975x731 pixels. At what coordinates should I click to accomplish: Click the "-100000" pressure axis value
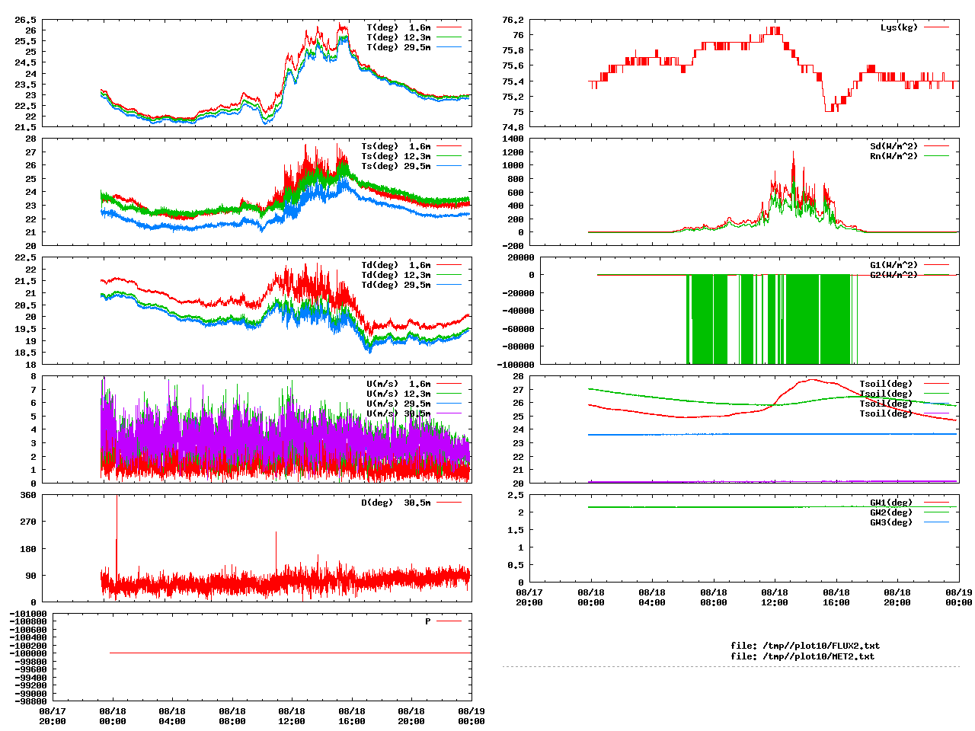28,653
